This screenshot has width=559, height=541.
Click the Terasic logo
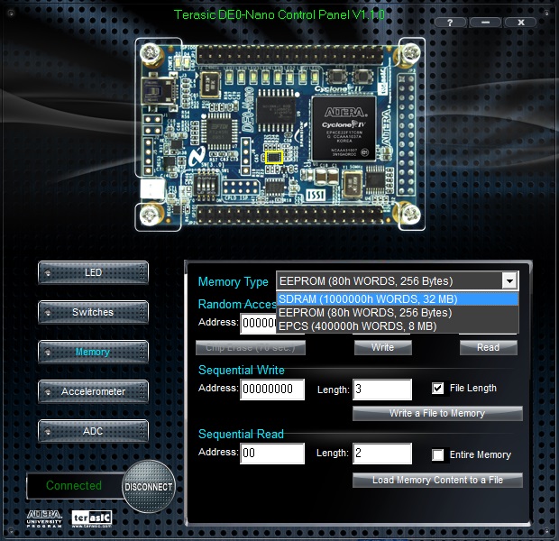click(92, 518)
